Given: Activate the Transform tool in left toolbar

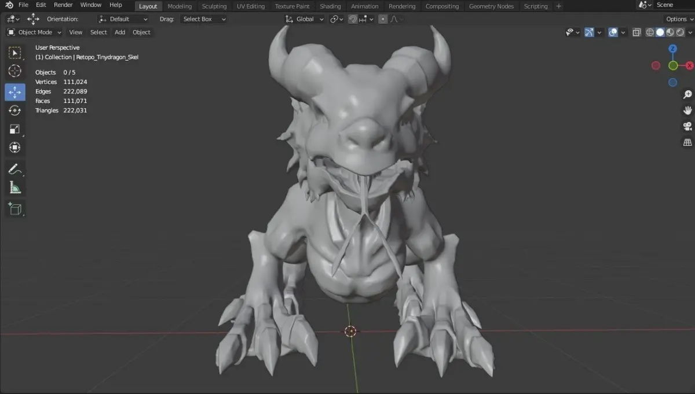Looking at the screenshot, I should [x=16, y=148].
